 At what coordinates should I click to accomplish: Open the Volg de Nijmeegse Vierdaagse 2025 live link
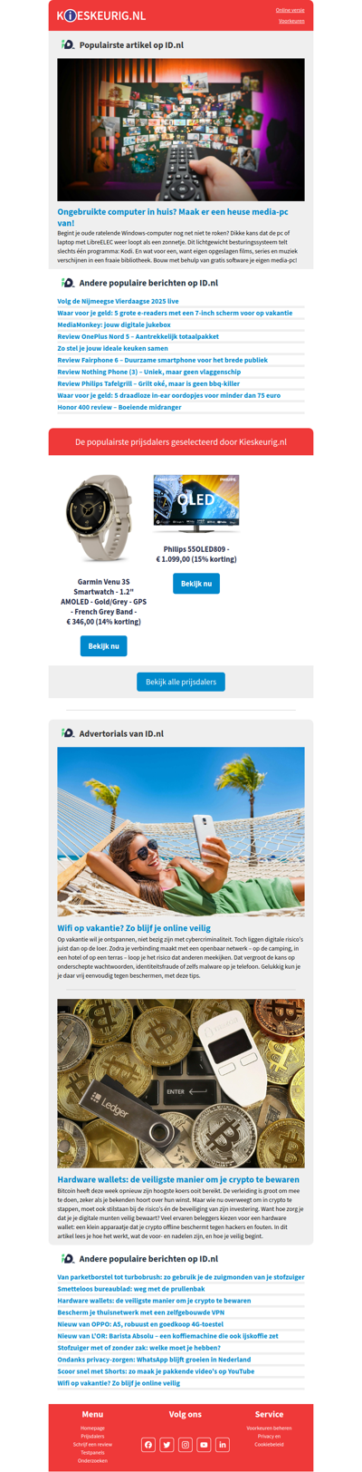coord(118,301)
